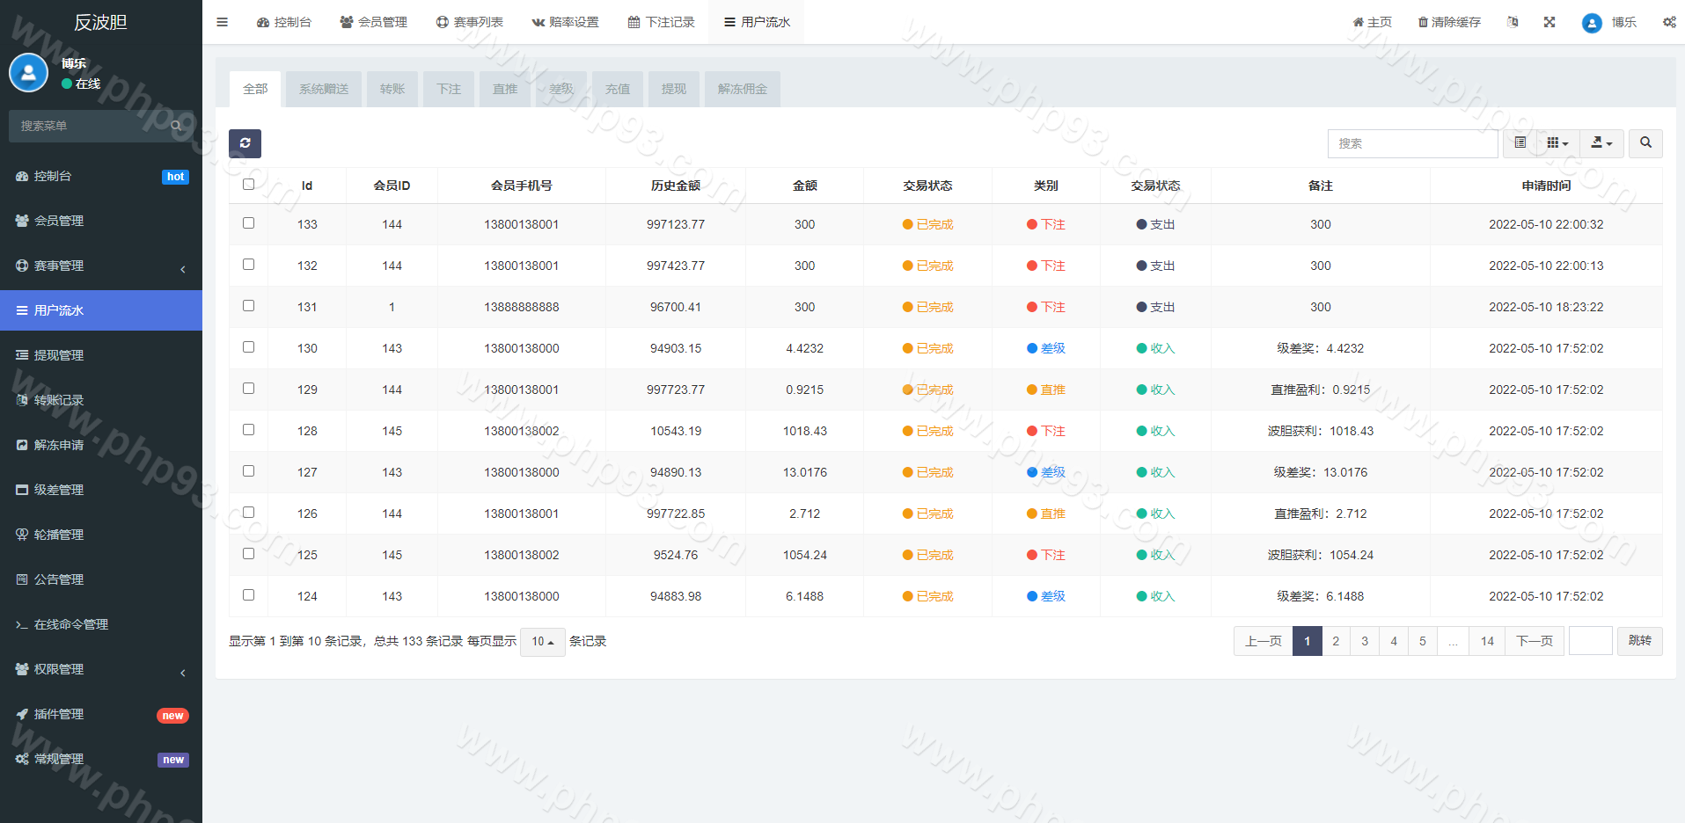Tick the checkbox for row Id 128

pos(248,430)
